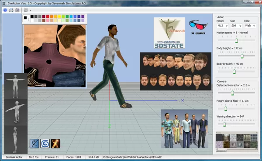The image size is (262, 161).
Task: Open the arrow menu beside the gear icon
Action: click(x=31, y=10)
